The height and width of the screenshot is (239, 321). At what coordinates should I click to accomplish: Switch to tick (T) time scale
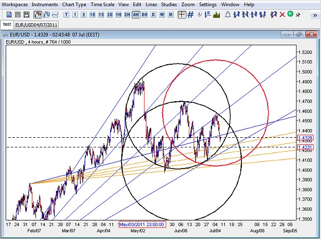click(66, 15)
